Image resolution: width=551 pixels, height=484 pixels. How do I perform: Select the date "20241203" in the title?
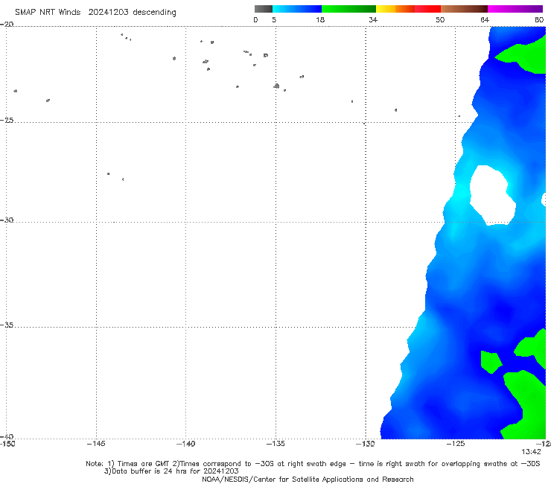click(x=108, y=12)
